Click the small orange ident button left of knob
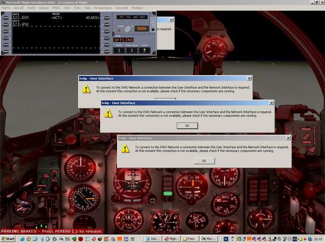Viewport: 325px width, 243px height. [x=119, y=31]
